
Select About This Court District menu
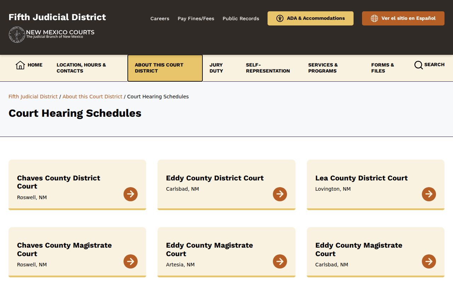click(x=165, y=68)
